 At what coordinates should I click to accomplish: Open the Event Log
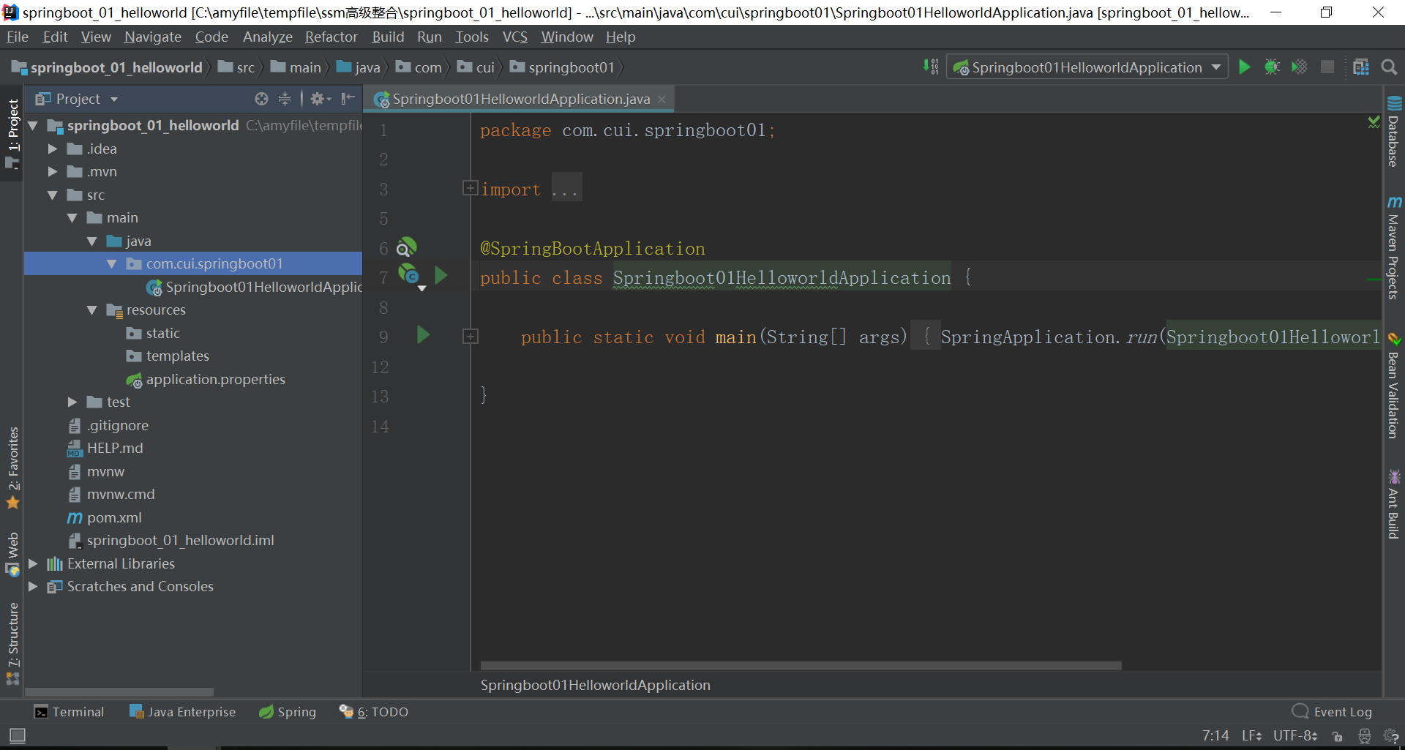(x=1332, y=712)
